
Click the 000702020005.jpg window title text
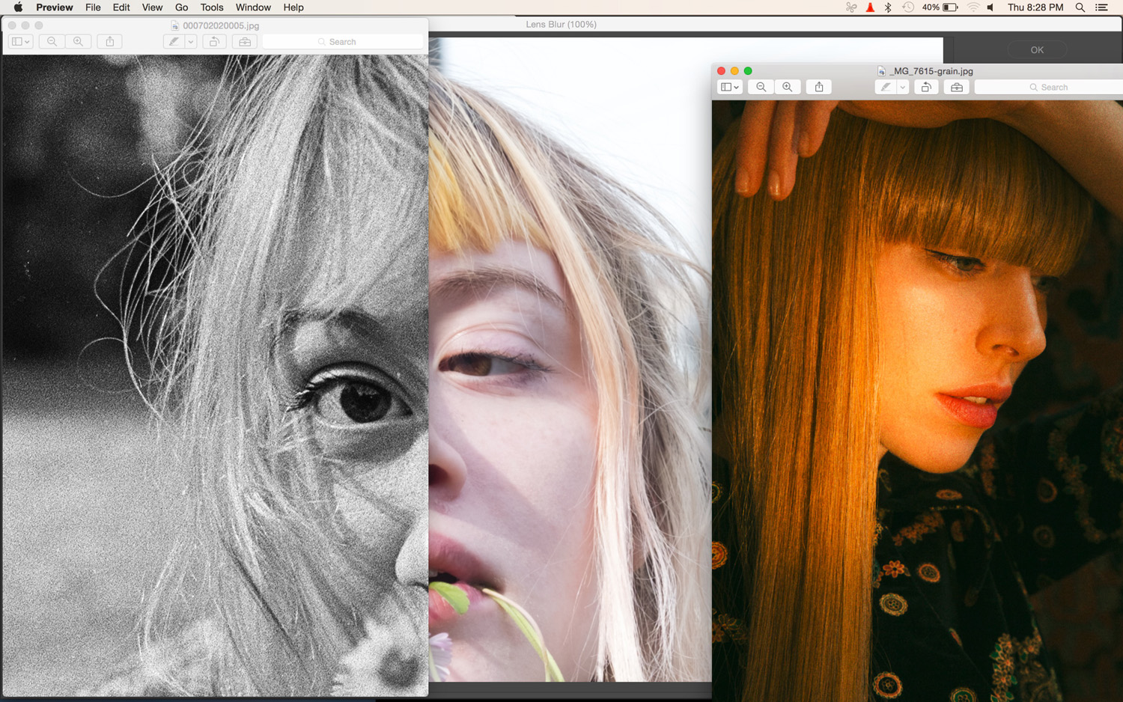click(x=221, y=25)
